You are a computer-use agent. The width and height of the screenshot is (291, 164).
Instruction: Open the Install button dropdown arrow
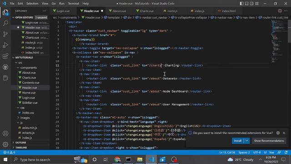246,141
